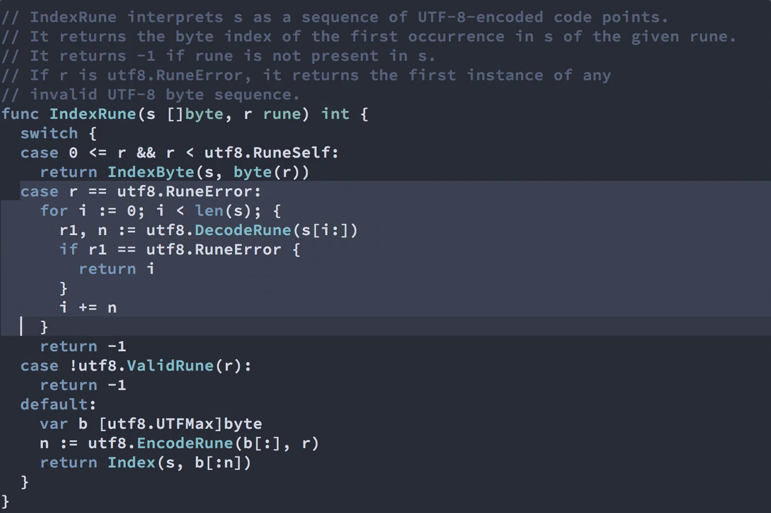Screen dimensions: 771x513
Task: Click the for keyword of the loop
Action: pos(54,210)
